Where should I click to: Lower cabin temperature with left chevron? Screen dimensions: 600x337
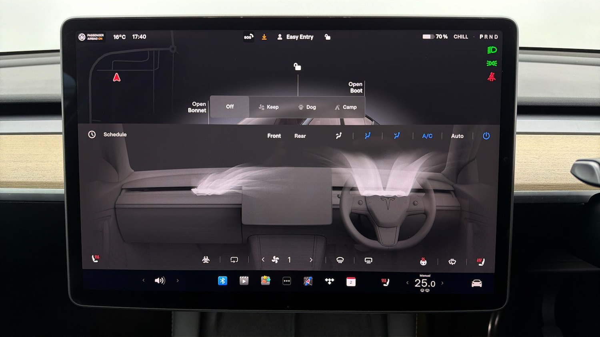point(407,283)
